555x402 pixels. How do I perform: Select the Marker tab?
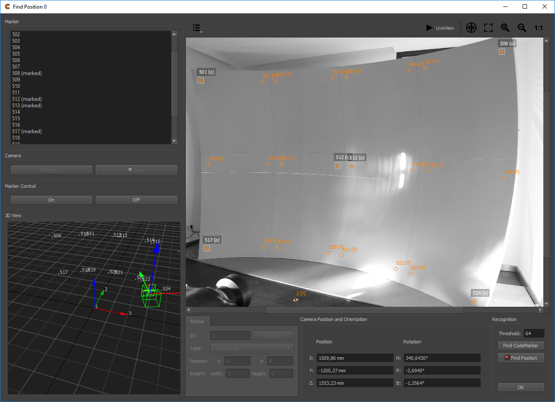point(198,321)
